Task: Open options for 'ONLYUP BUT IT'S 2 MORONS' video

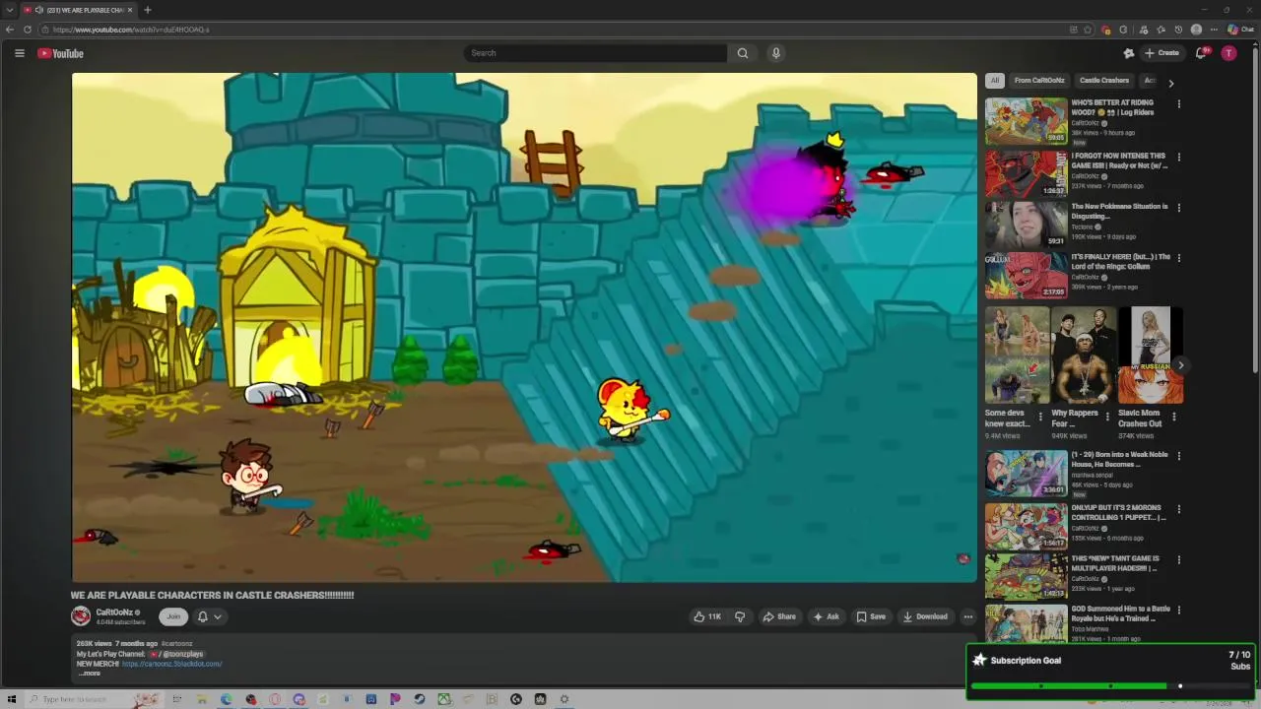Action: 1178,510
